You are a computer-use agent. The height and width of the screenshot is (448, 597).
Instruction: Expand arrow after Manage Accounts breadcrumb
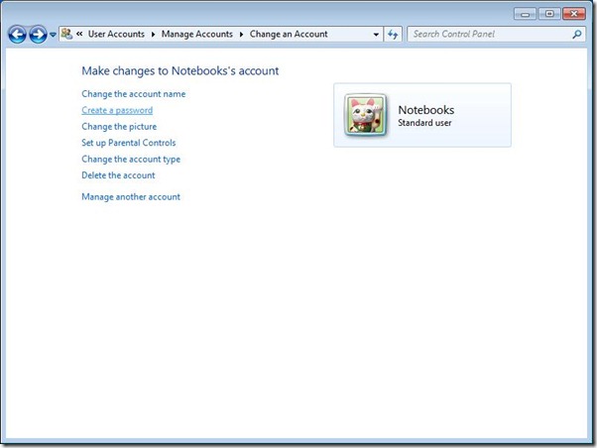point(241,35)
